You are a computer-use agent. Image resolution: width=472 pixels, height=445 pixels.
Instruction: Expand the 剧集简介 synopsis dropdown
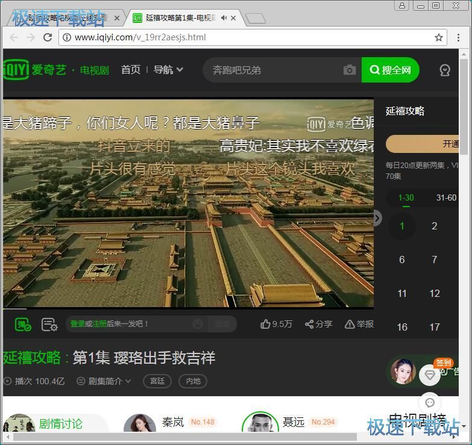[104, 381]
